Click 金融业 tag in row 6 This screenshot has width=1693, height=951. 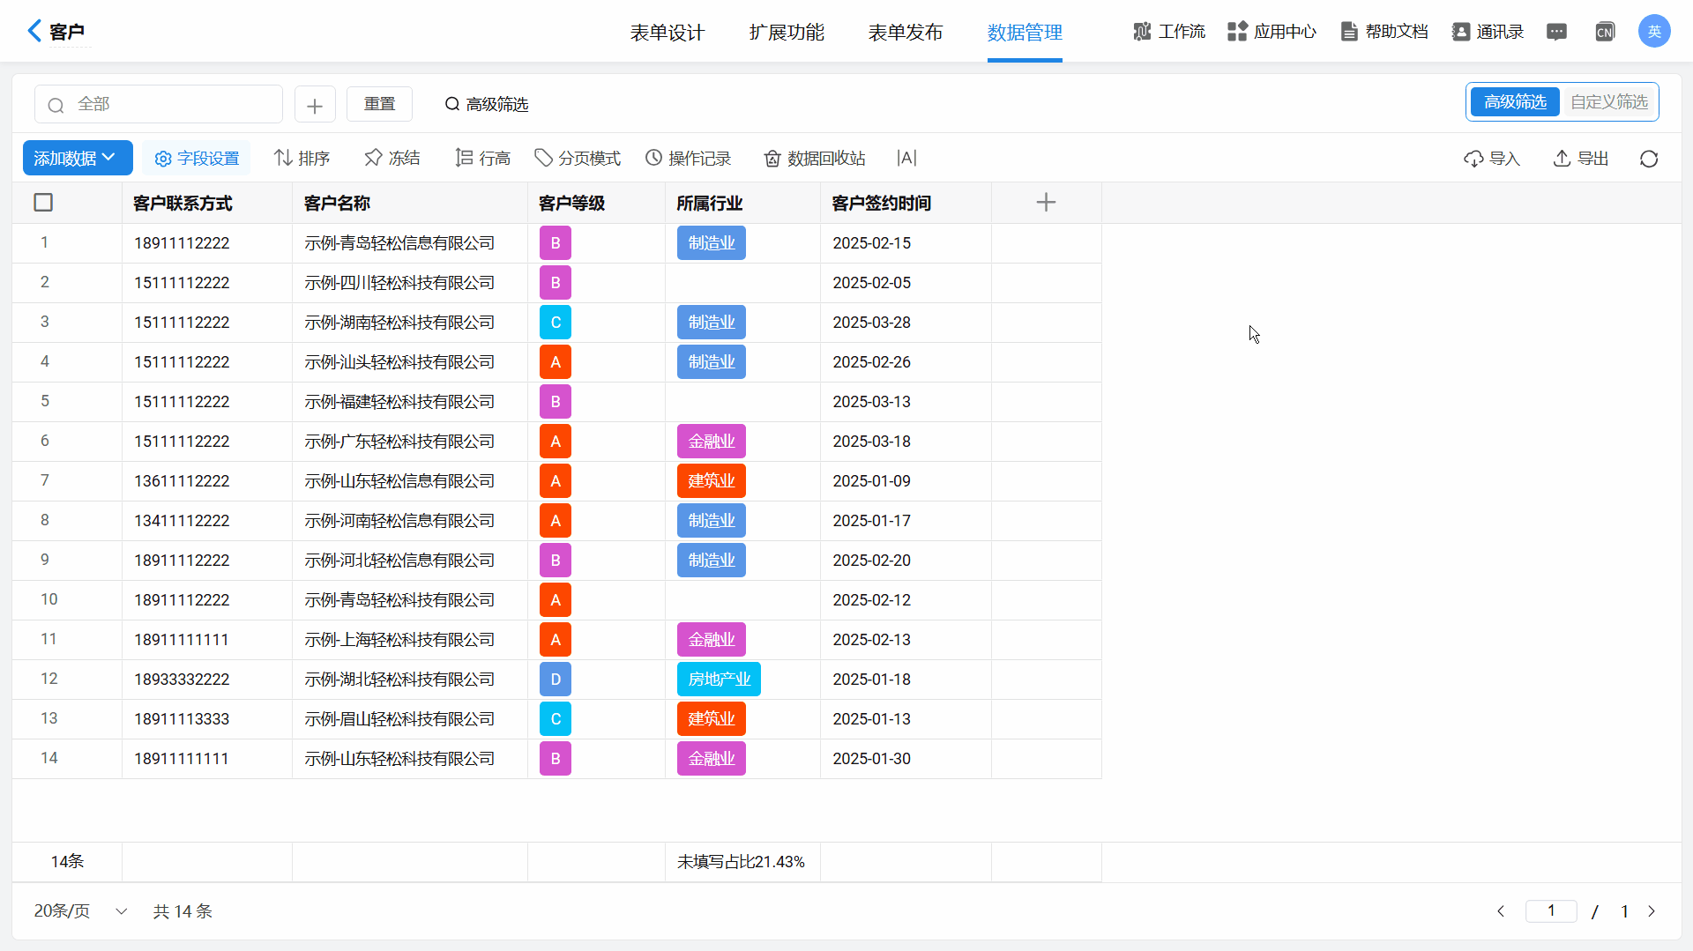coord(712,442)
